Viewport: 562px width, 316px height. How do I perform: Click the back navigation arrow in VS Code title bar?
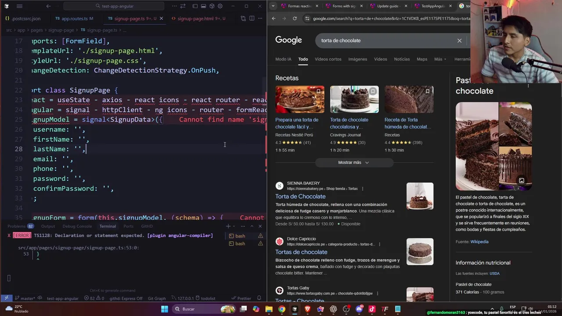click(x=48, y=6)
